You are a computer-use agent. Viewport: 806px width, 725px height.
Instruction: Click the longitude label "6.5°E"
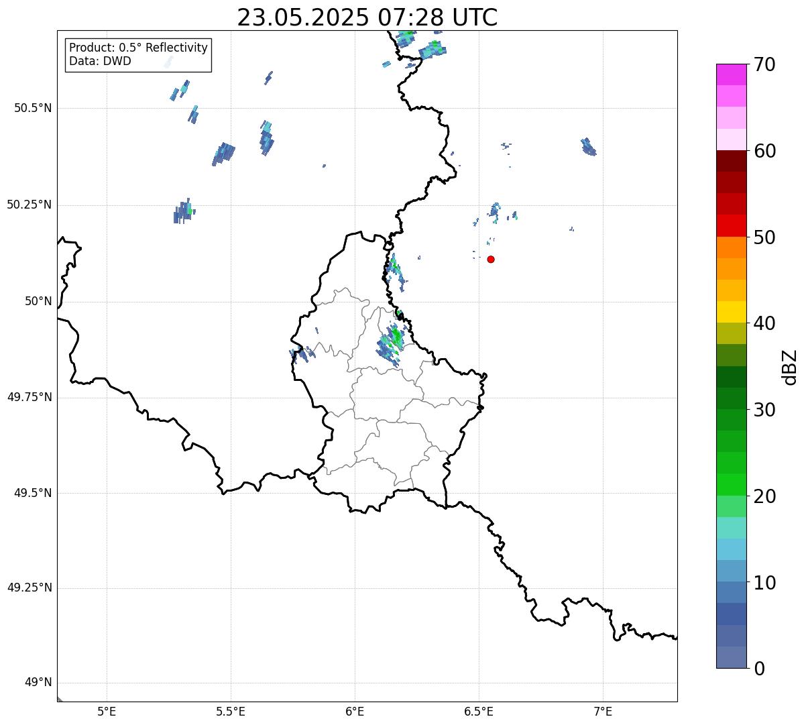[x=479, y=712]
